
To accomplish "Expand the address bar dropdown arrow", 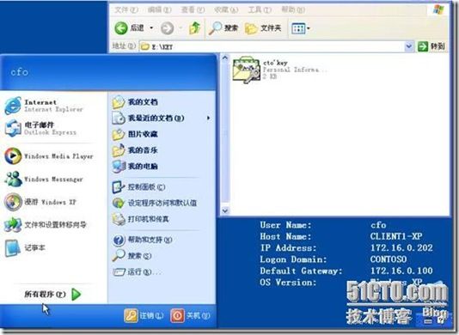I will pos(408,46).
